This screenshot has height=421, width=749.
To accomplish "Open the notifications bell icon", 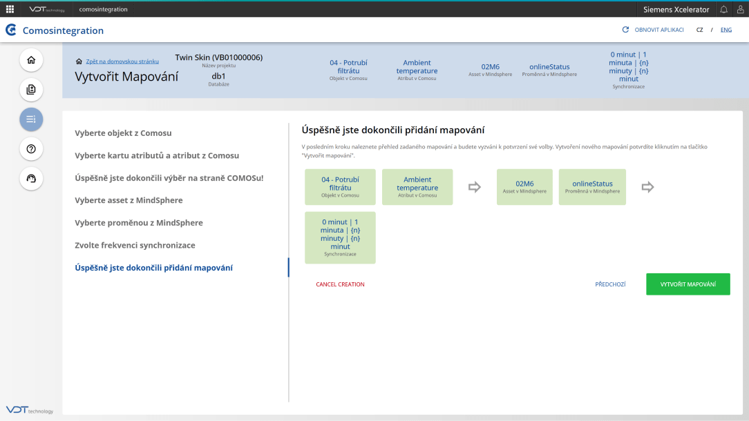I will tap(723, 9).
